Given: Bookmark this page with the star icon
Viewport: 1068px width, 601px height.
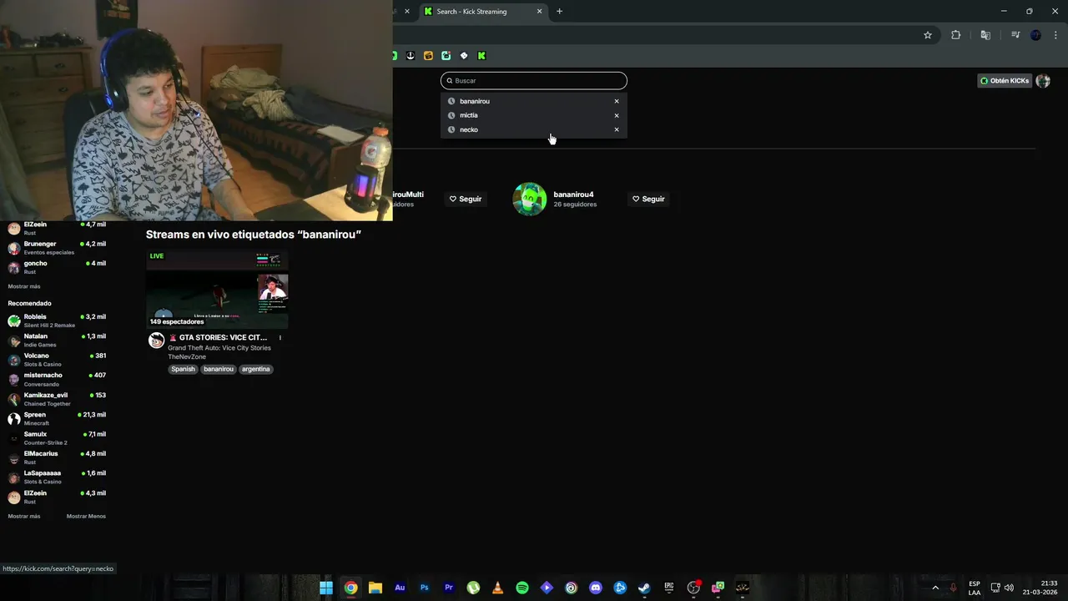Looking at the screenshot, I should tap(927, 35).
